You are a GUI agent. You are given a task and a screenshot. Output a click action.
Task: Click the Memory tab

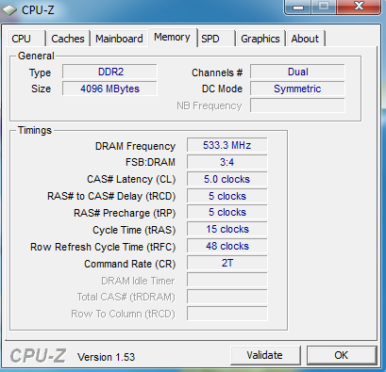coord(172,38)
